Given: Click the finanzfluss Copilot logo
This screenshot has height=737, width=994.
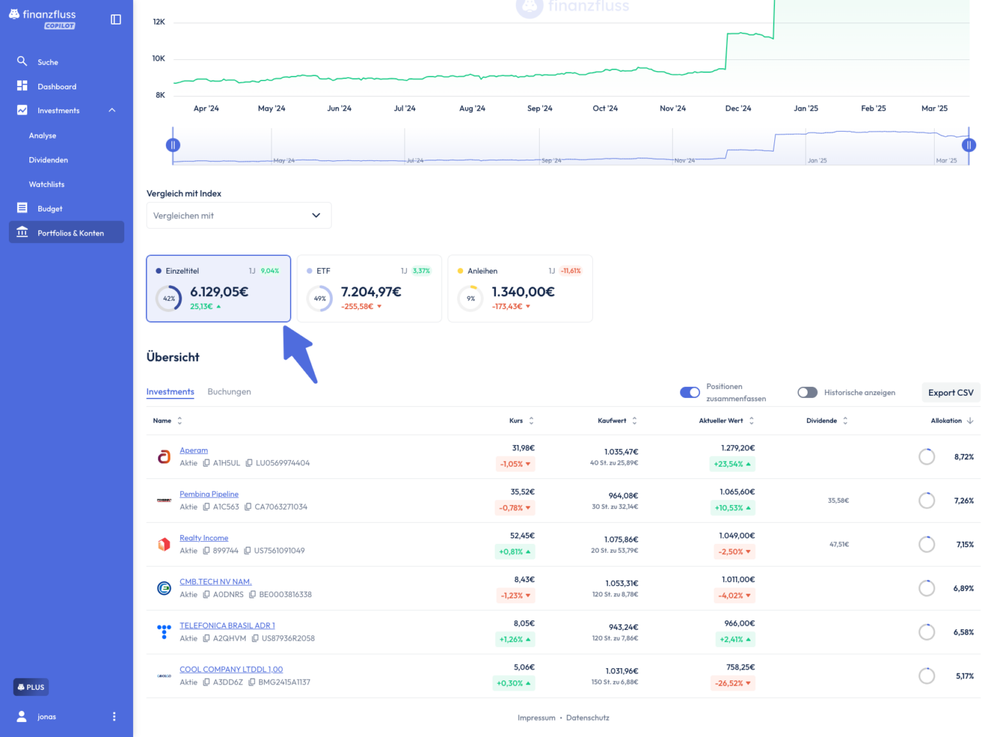Looking at the screenshot, I should 42,18.
